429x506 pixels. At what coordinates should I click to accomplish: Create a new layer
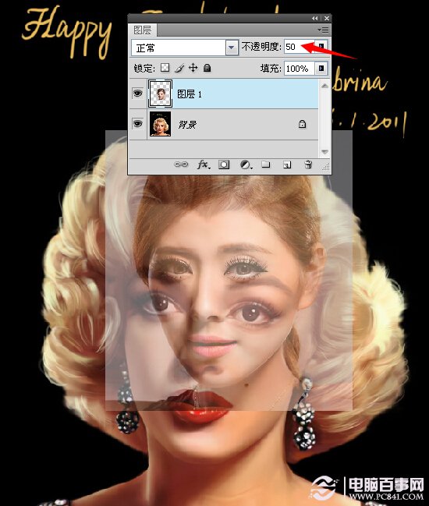[286, 165]
